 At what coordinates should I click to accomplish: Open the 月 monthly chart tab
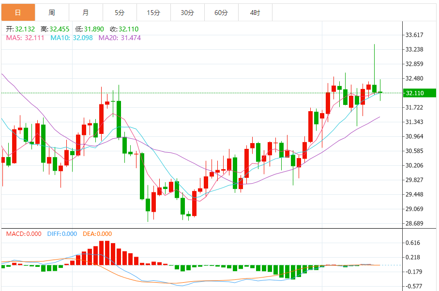(x=86, y=12)
